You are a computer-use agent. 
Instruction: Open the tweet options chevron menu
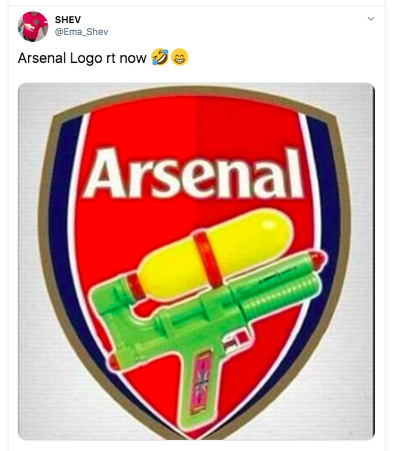(x=370, y=19)
